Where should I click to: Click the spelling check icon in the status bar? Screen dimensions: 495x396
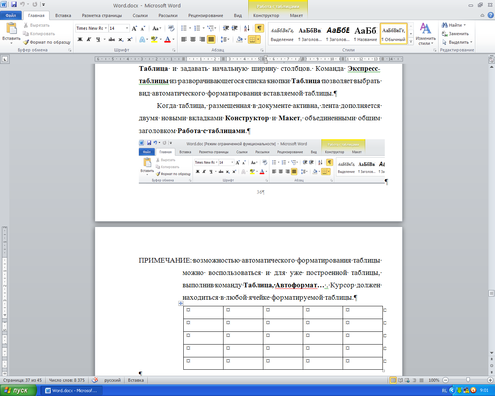(x=95, y=380)
